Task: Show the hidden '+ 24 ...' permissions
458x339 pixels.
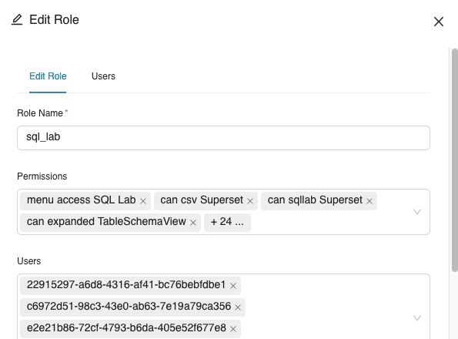Action: [x=227, y=223]
